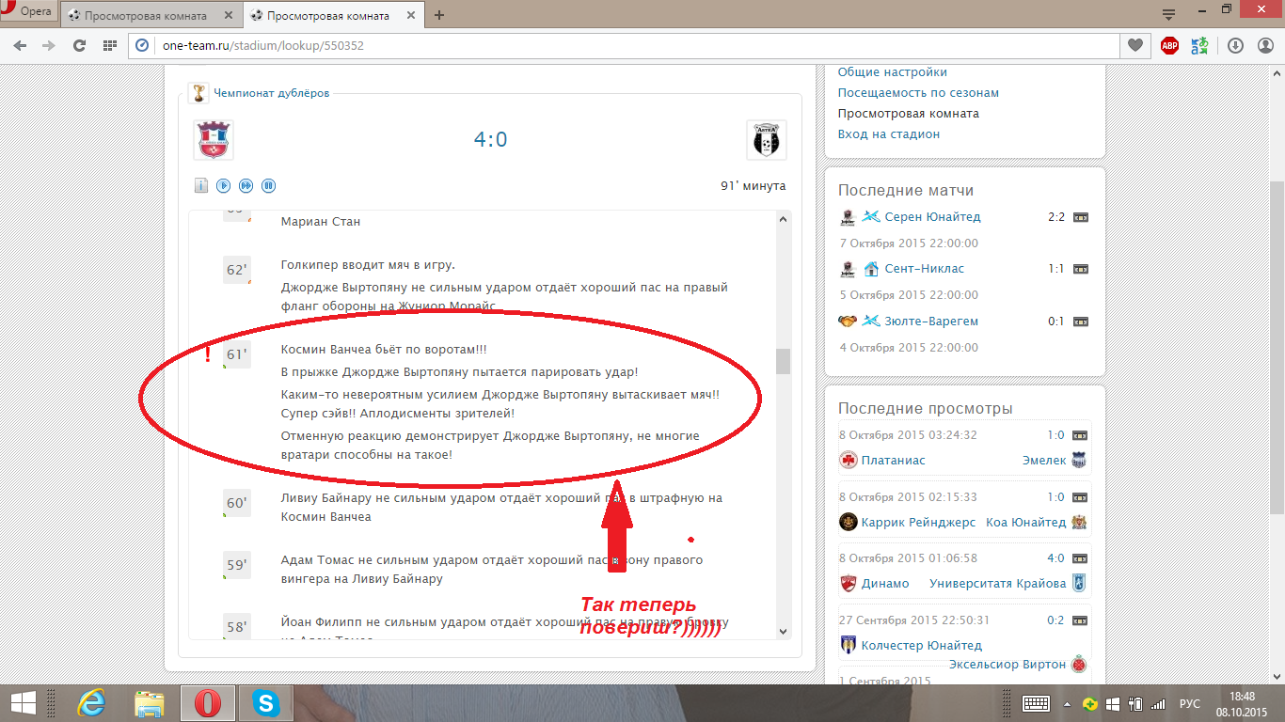Open the Серен Юнайтед team link

933,217
